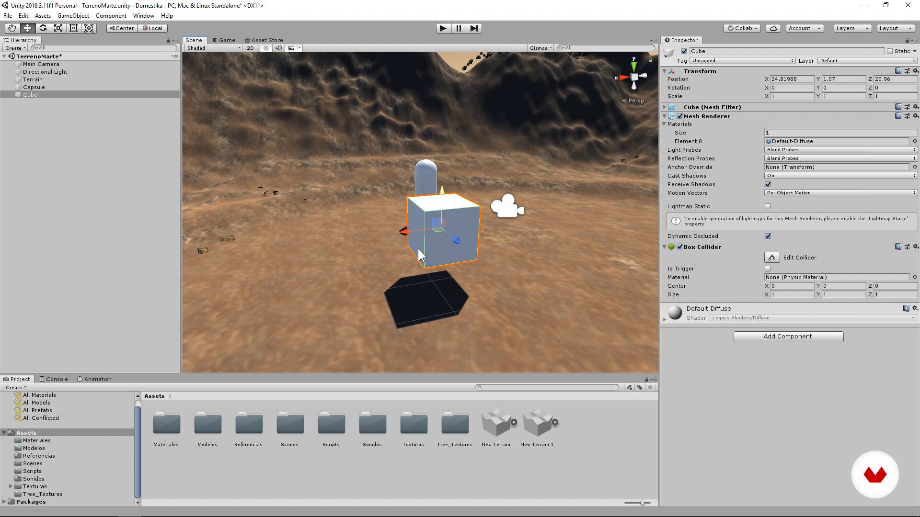920x517 pixels.
Task: Click search by type icon in Project
Action: 630,387
